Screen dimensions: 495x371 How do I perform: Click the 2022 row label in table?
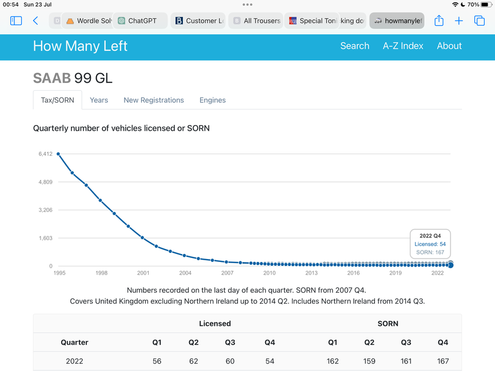(74, 361)
